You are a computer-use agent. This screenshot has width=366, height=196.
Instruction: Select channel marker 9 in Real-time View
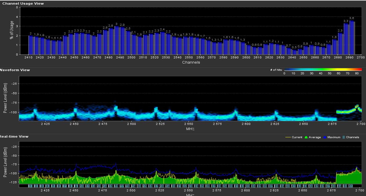tap(76, 186)
